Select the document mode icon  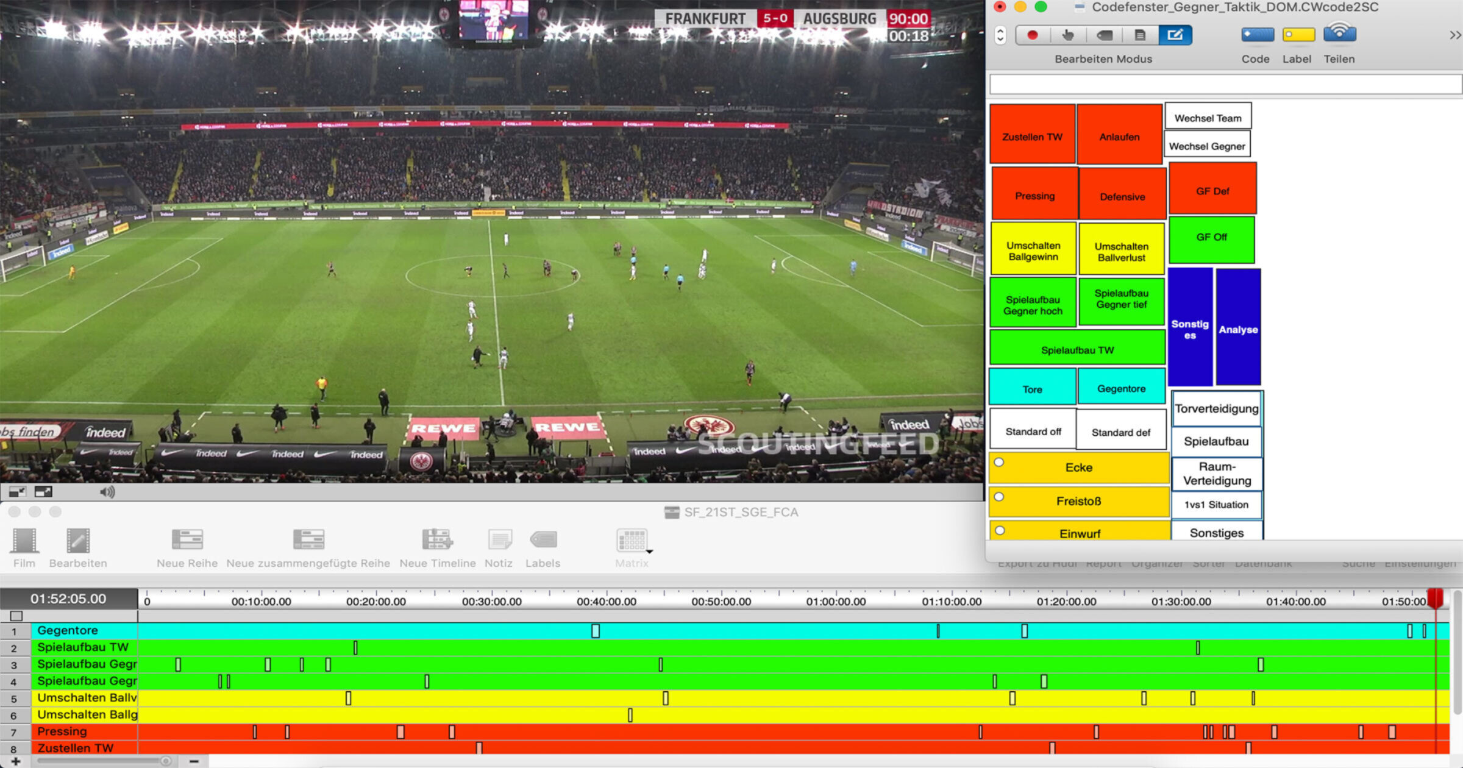pyautogui.click(x=1139, y=35)
